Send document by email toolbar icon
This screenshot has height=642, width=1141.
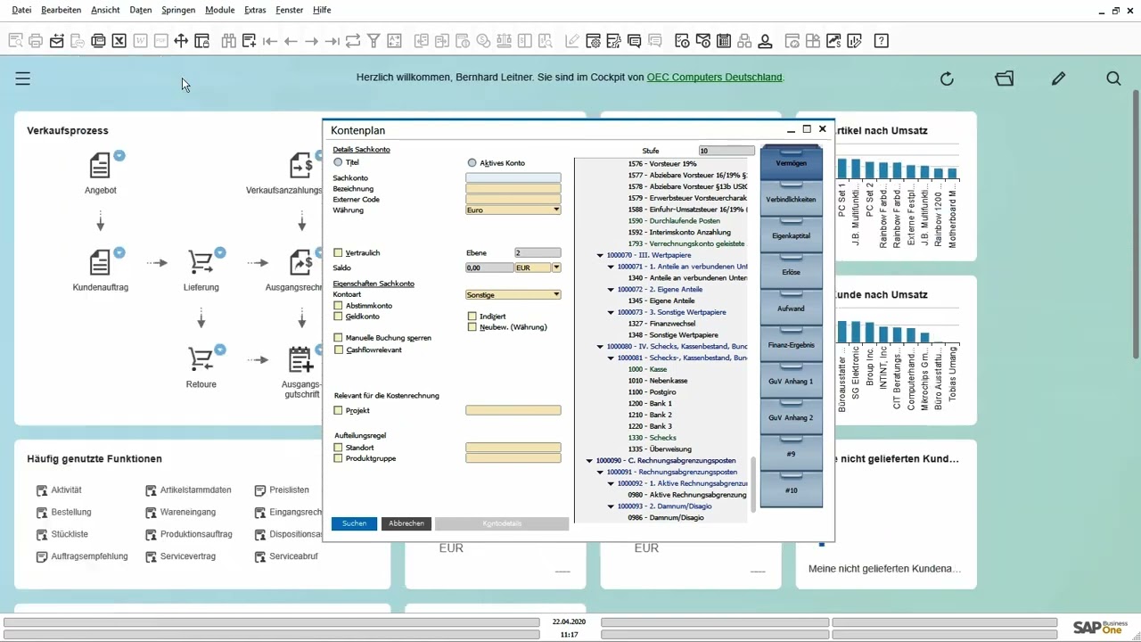tap(57, 41)
